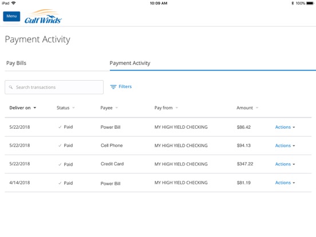Open the Filters icon

(x=113, y=86)
